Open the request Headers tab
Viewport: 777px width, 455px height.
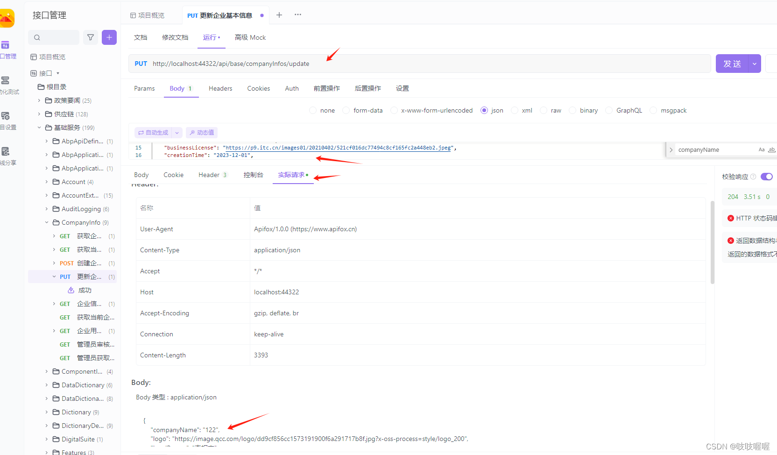point(220,88)
